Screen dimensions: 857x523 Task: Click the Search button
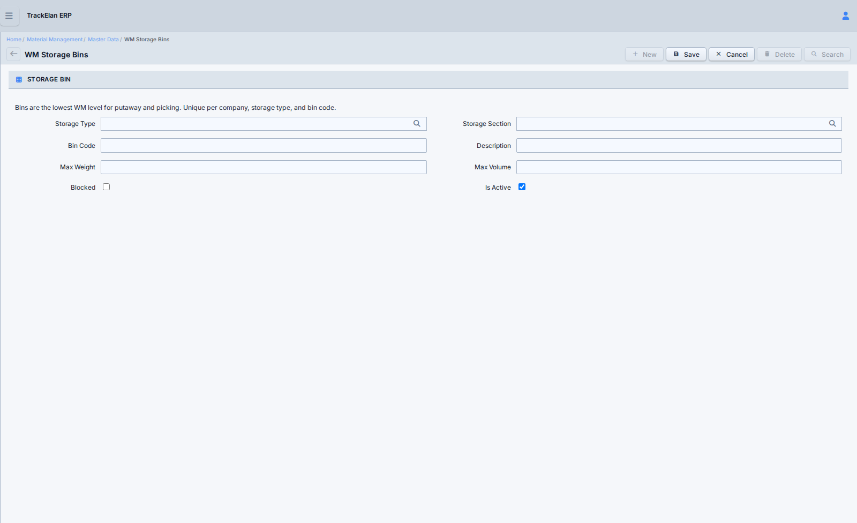tap(827, 54)
